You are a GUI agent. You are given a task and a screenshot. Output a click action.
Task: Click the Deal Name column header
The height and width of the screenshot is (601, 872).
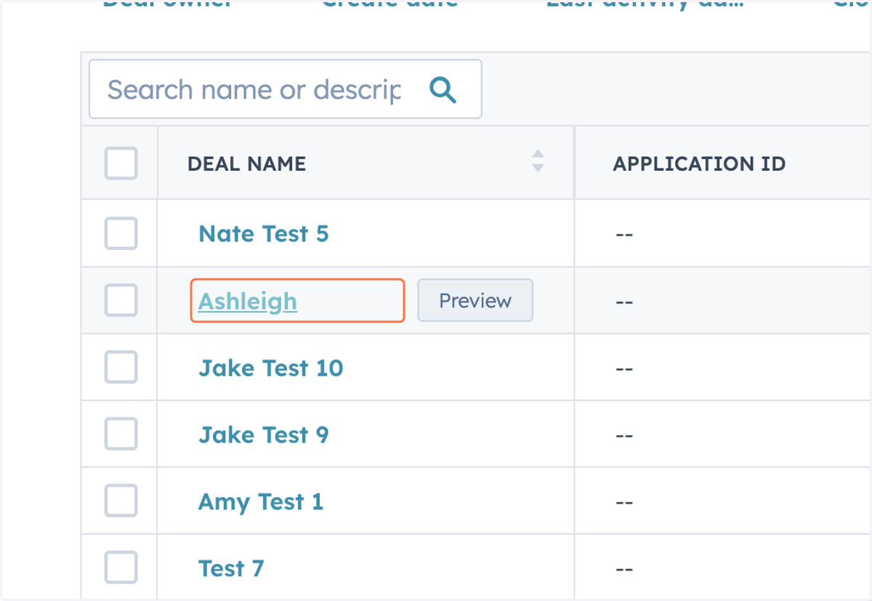pyautogui.click(x=366, y=164)
